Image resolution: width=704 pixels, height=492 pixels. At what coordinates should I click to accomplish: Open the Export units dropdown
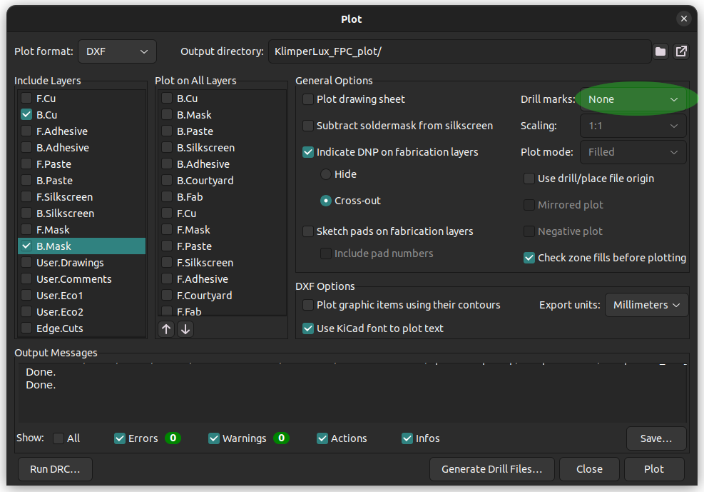coord(646,305)
